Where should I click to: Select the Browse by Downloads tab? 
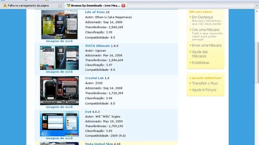tap(96, 5)
